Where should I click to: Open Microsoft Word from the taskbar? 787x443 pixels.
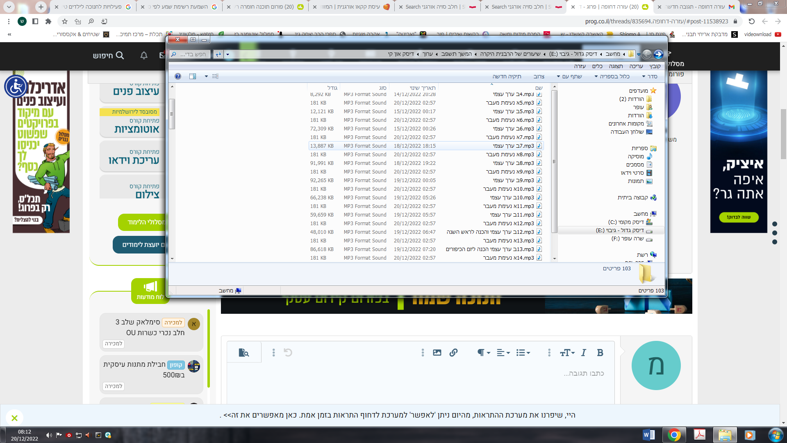(x=649, y=435)
